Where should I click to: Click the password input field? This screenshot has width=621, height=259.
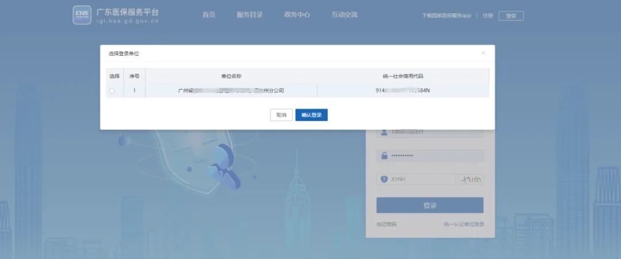(436, 156)
